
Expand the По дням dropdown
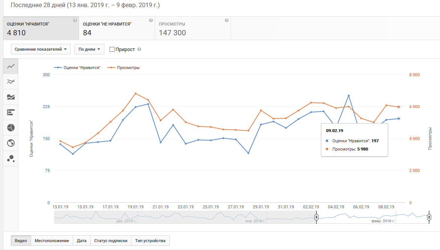point(89,49)
